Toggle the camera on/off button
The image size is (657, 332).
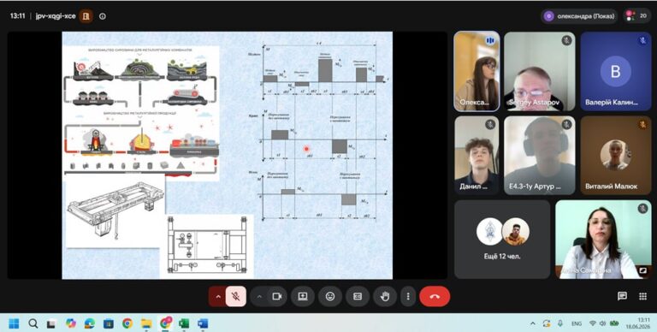(276, 296)
